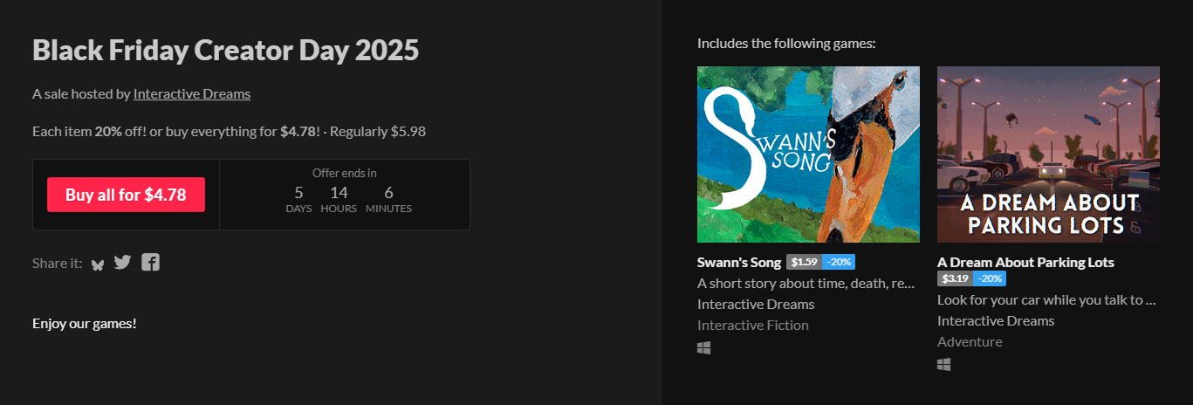Share the sale on Twitter
The image size is (1193, 405).
click(x=122, y=262)
